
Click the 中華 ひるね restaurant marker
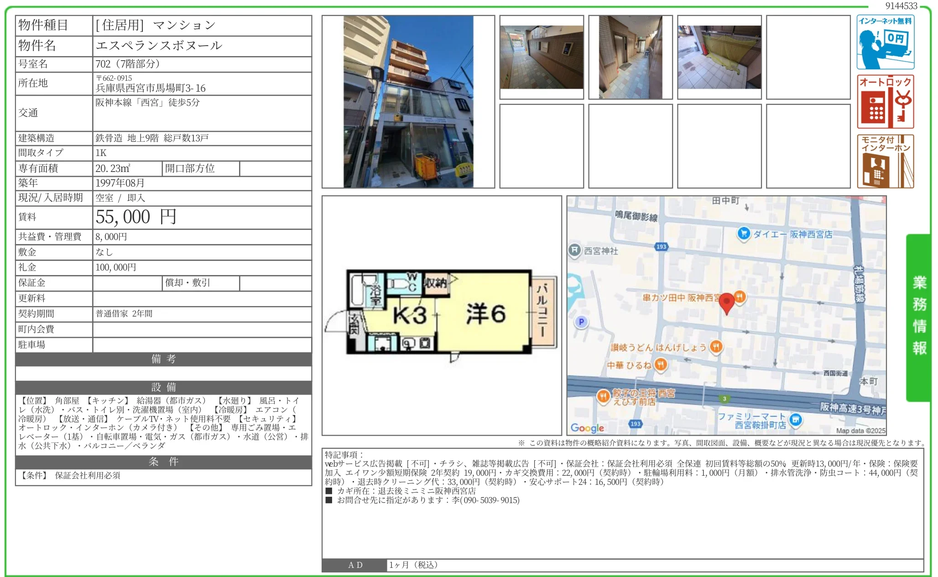click(660, 364)
